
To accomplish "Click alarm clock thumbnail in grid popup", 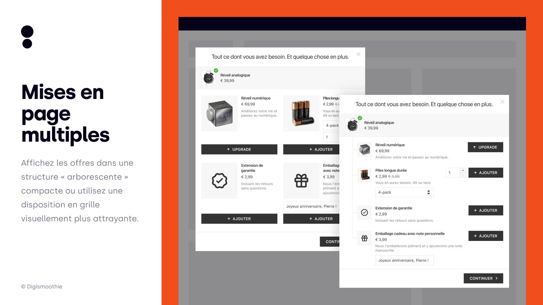I will [209, 78].
